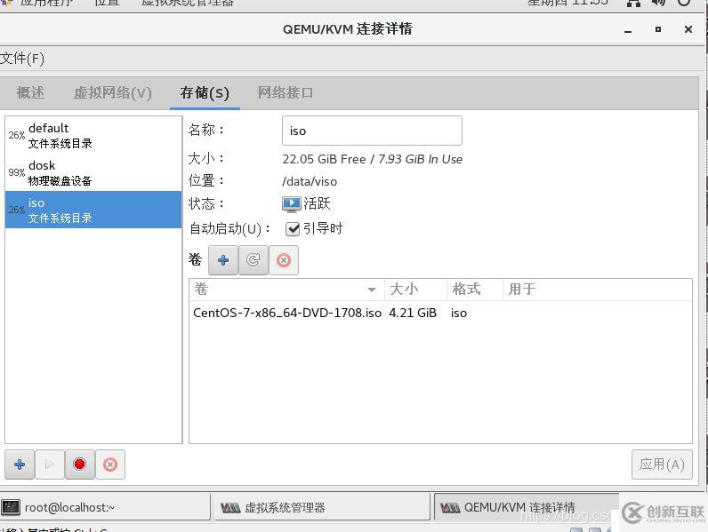Start the selected storage pool

click(49, 465)
